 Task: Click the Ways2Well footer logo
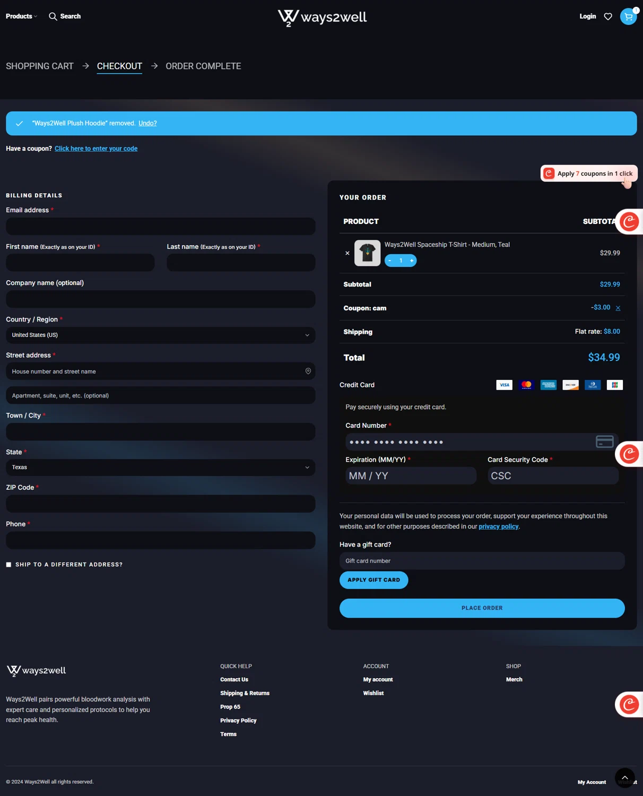[36, 671]
